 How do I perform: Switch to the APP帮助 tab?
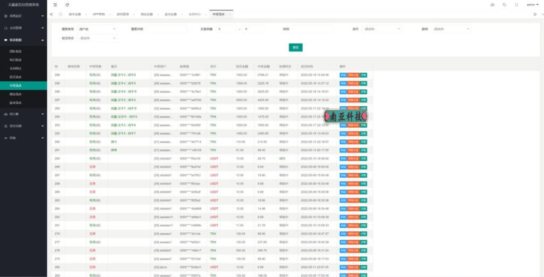(x=98, y=14)
